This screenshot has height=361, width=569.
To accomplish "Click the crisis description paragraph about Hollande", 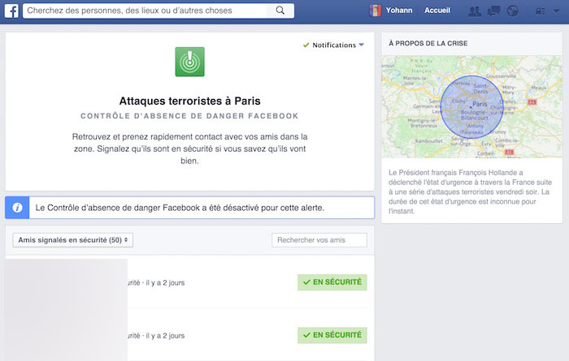I will tap(471, 191).
